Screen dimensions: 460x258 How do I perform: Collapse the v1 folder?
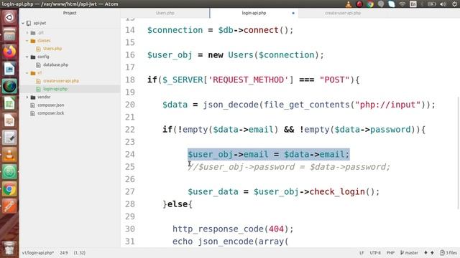(x=27, y=73)
